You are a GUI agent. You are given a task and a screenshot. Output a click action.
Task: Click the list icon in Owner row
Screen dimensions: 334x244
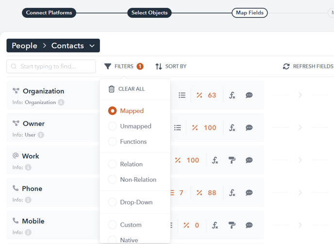point(178,128)
